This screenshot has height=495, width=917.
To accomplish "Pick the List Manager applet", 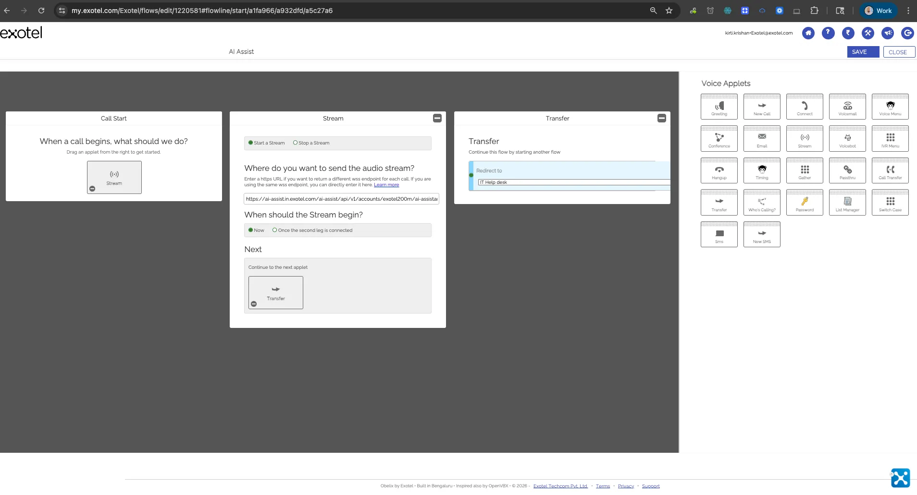I will coord(847,203).
